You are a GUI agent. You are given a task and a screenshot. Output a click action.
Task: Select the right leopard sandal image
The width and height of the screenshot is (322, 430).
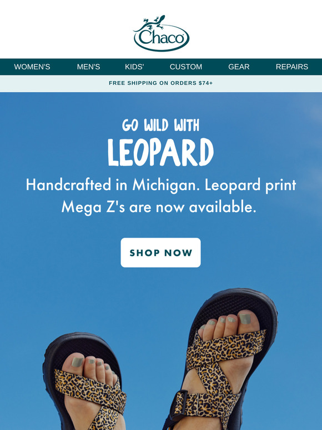click(220, 359)
